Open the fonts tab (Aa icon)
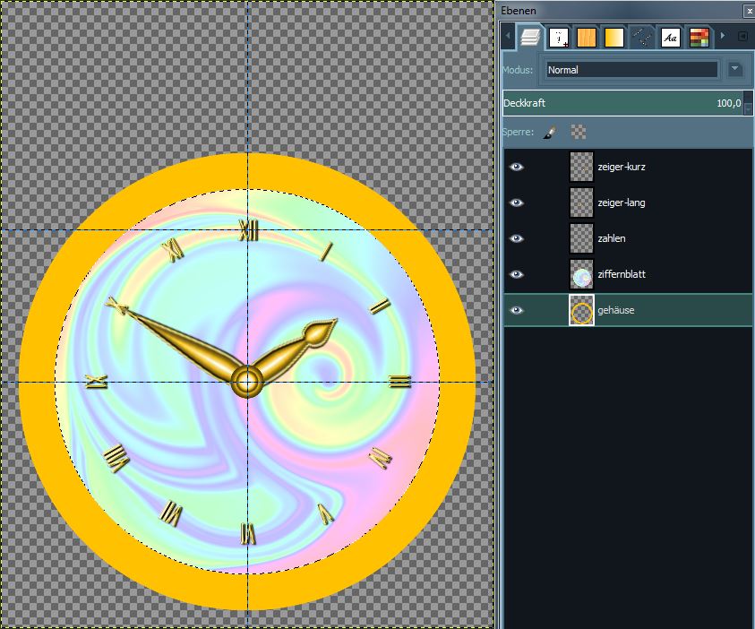This screenshot has height=629, width=755. coord(670,38)
